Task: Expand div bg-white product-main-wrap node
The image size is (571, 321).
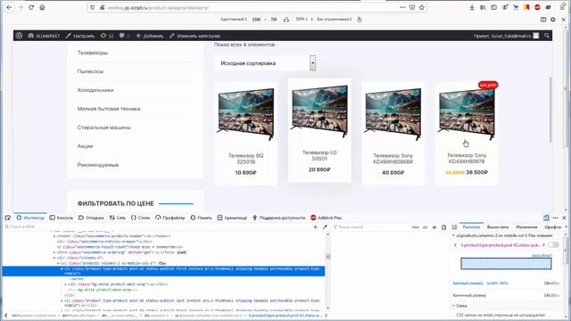Action: point(65,284)
